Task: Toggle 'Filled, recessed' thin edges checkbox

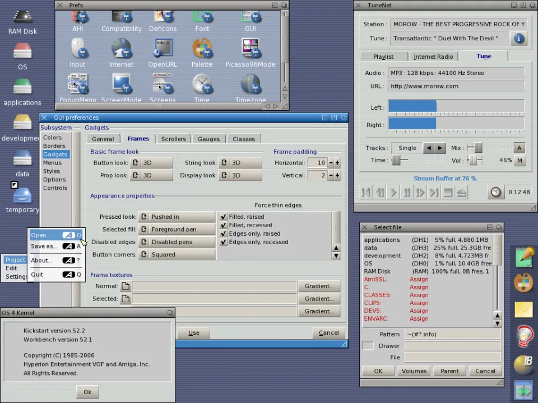Action: 224,225
